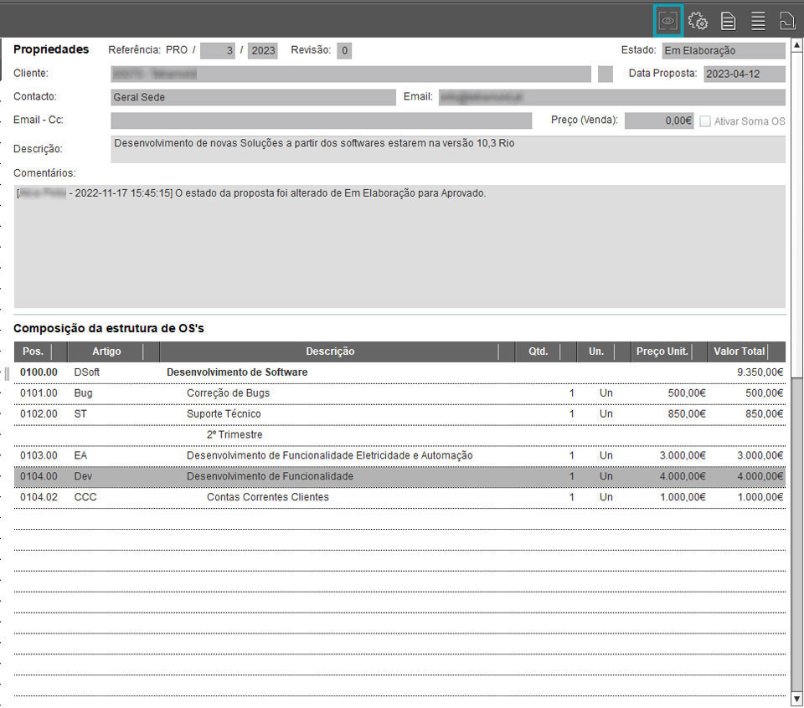The height and width of the screenshot is (708, 804).
Task: Click the drag handle left of row 0100.00
Action: (7, 372)
